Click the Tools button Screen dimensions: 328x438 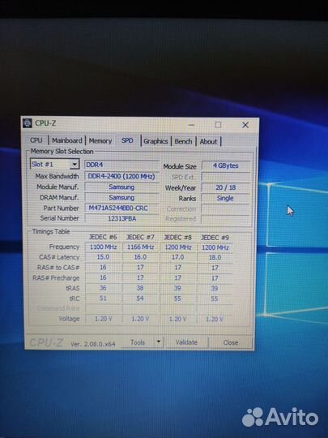click(x=138, y=342)
